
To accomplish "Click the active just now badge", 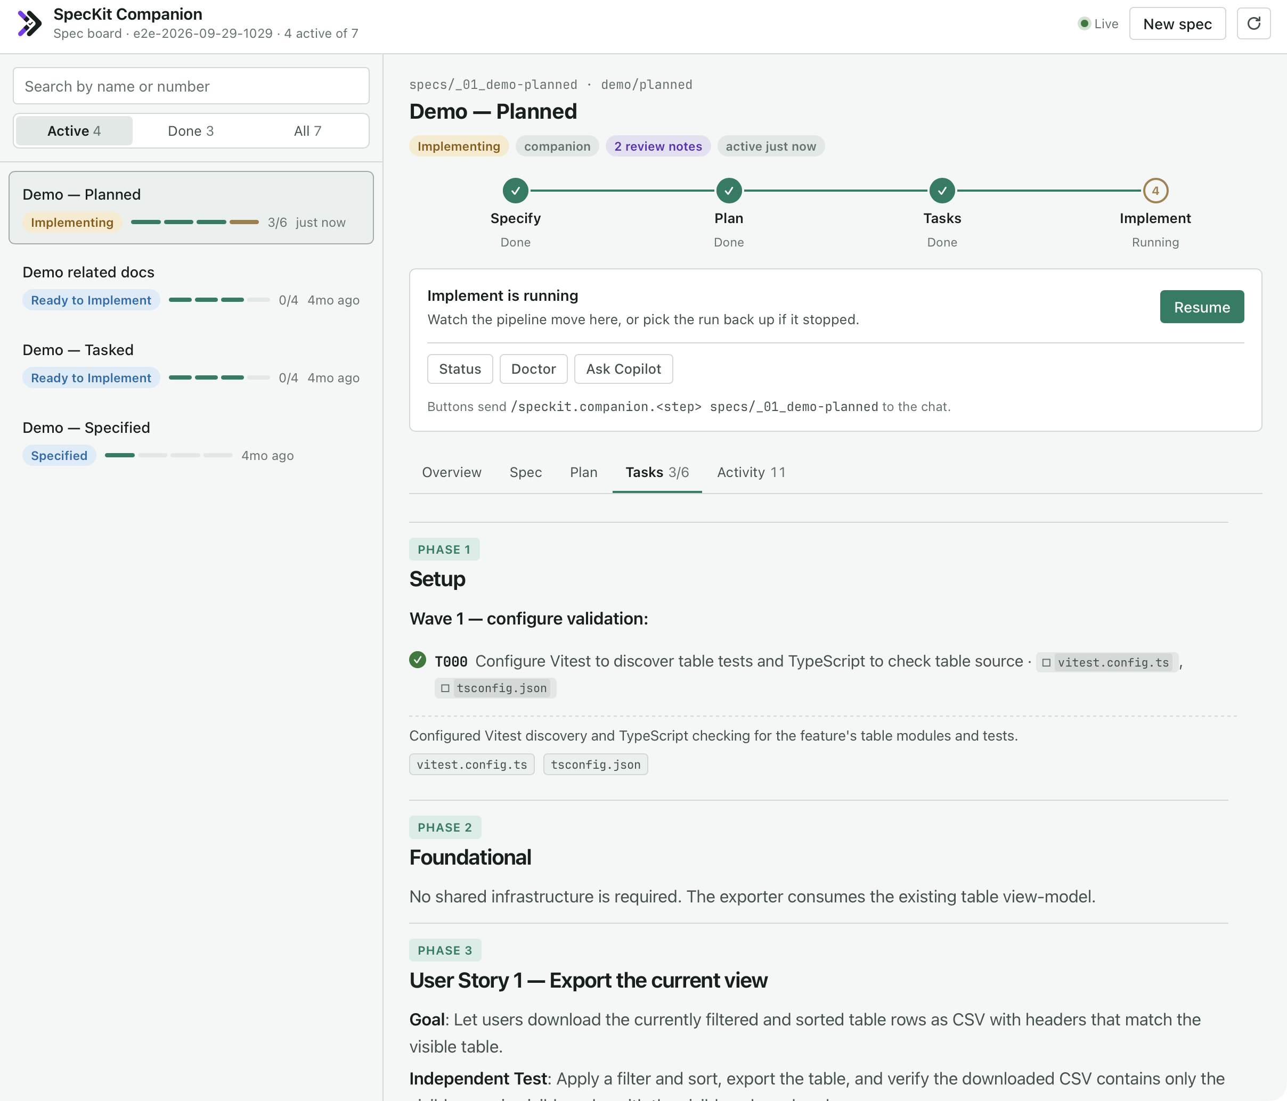I will [770, 146].
